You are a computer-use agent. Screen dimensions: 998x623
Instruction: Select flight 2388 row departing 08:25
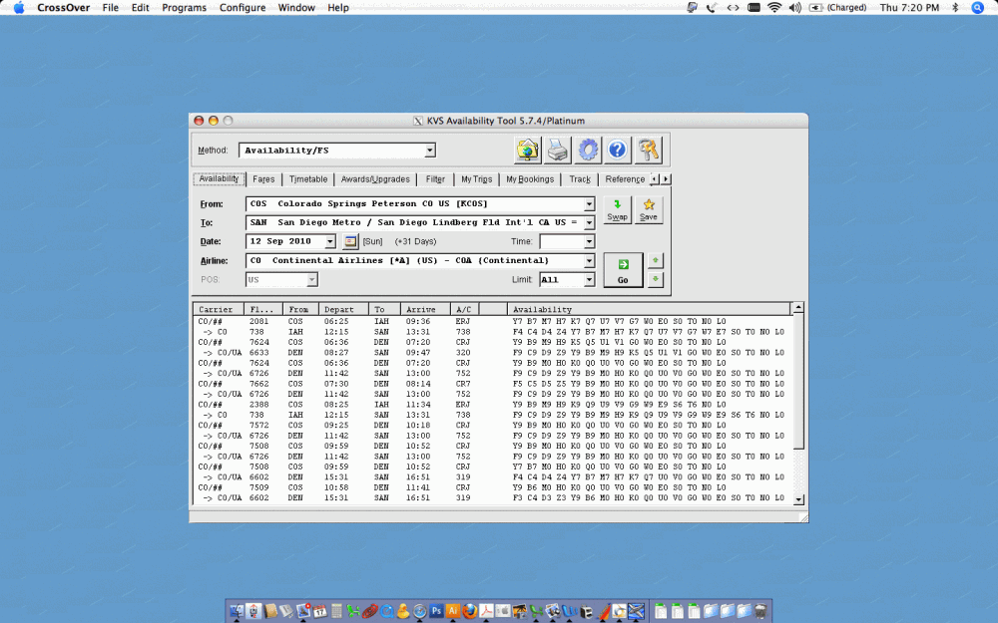click(x=493, y=405)
